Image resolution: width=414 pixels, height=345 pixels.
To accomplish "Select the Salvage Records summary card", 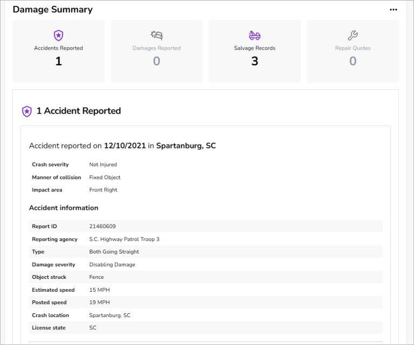I will click(x=254, y=52).
